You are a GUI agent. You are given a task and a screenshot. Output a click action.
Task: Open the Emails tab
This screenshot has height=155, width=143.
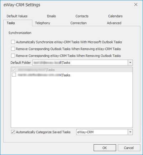click(x=51, y=16)
